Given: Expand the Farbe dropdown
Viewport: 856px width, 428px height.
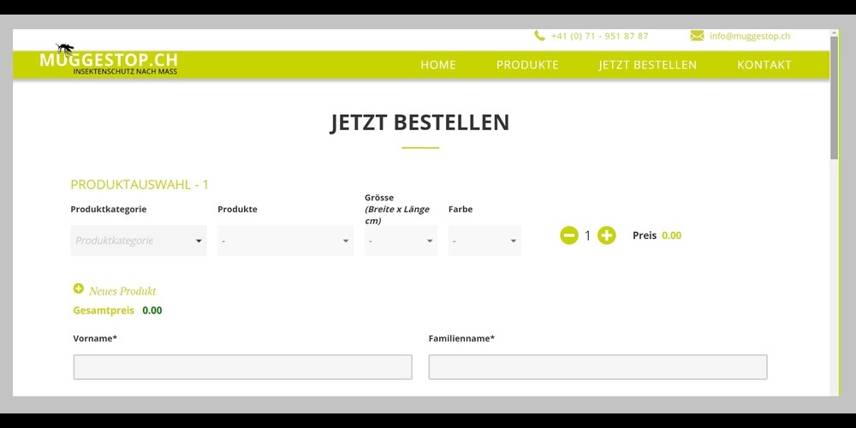Looking at the screenshot, I should [484, 241].
